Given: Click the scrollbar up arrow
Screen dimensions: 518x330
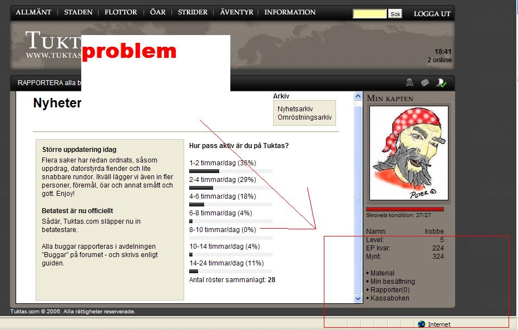Looking at the screenshot, I should [x=358, y=96].
